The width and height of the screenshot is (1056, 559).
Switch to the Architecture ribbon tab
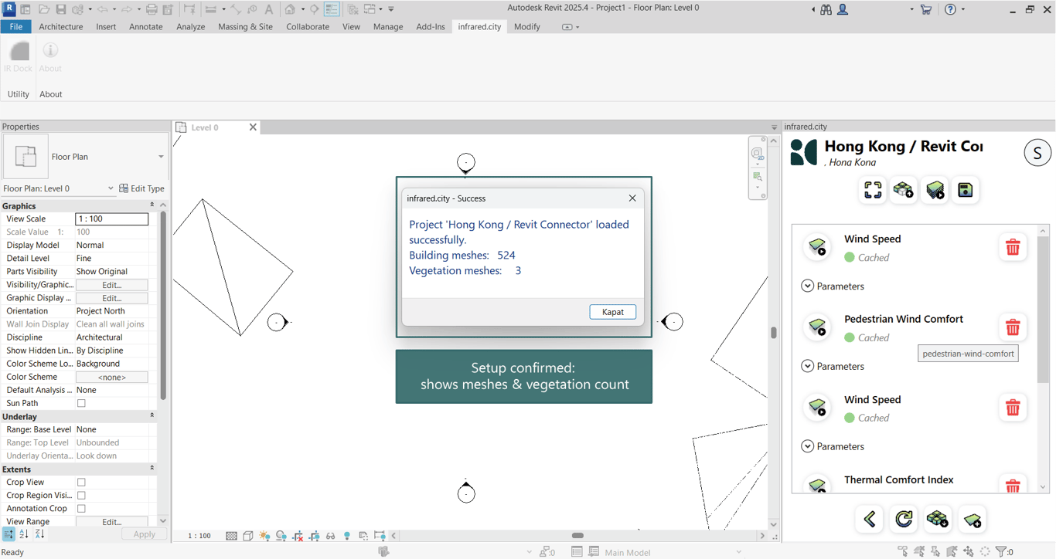[x=61, y=26]
